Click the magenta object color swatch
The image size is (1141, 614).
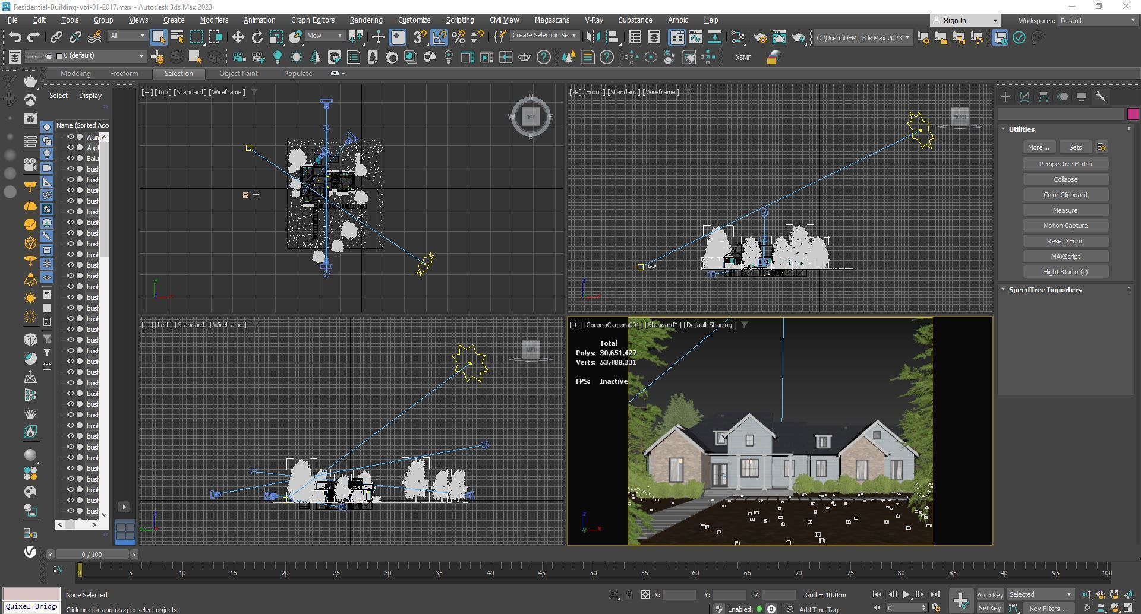1133,114
